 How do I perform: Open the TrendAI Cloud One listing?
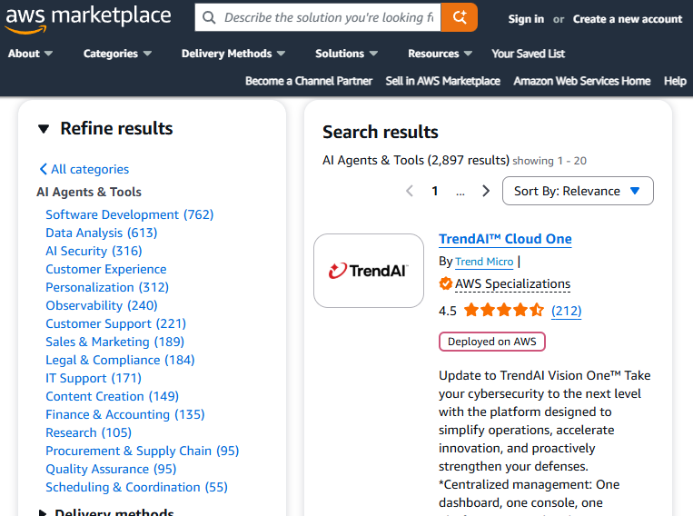click(505, 239)
